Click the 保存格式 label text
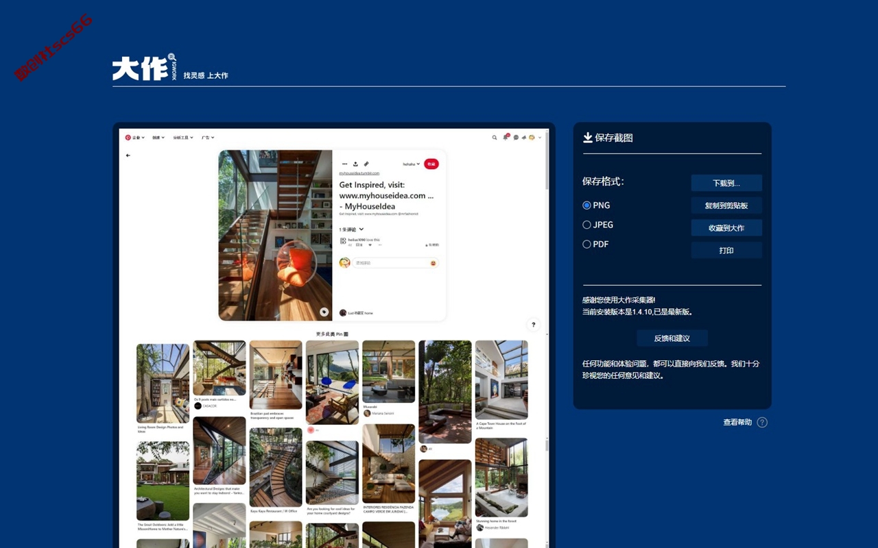878x548 pixels. tap(603, 182)
